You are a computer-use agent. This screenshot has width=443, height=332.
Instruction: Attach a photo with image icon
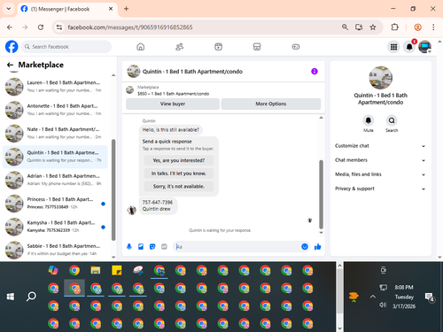point(141,247)
